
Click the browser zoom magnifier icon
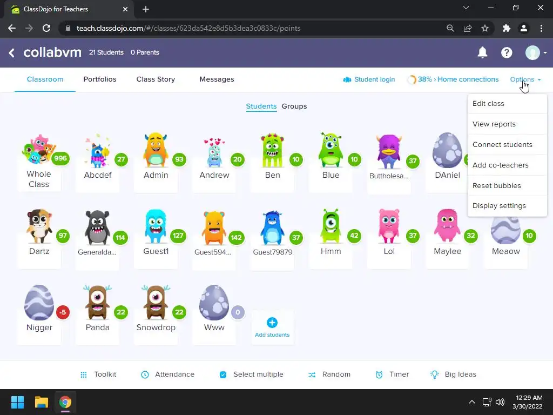coord(450,28)
